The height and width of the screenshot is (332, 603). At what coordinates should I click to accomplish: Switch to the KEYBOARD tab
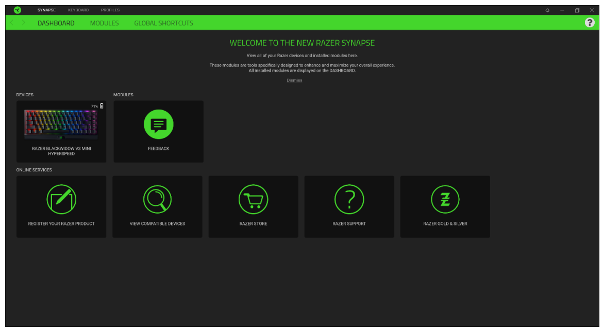point(80,9)
